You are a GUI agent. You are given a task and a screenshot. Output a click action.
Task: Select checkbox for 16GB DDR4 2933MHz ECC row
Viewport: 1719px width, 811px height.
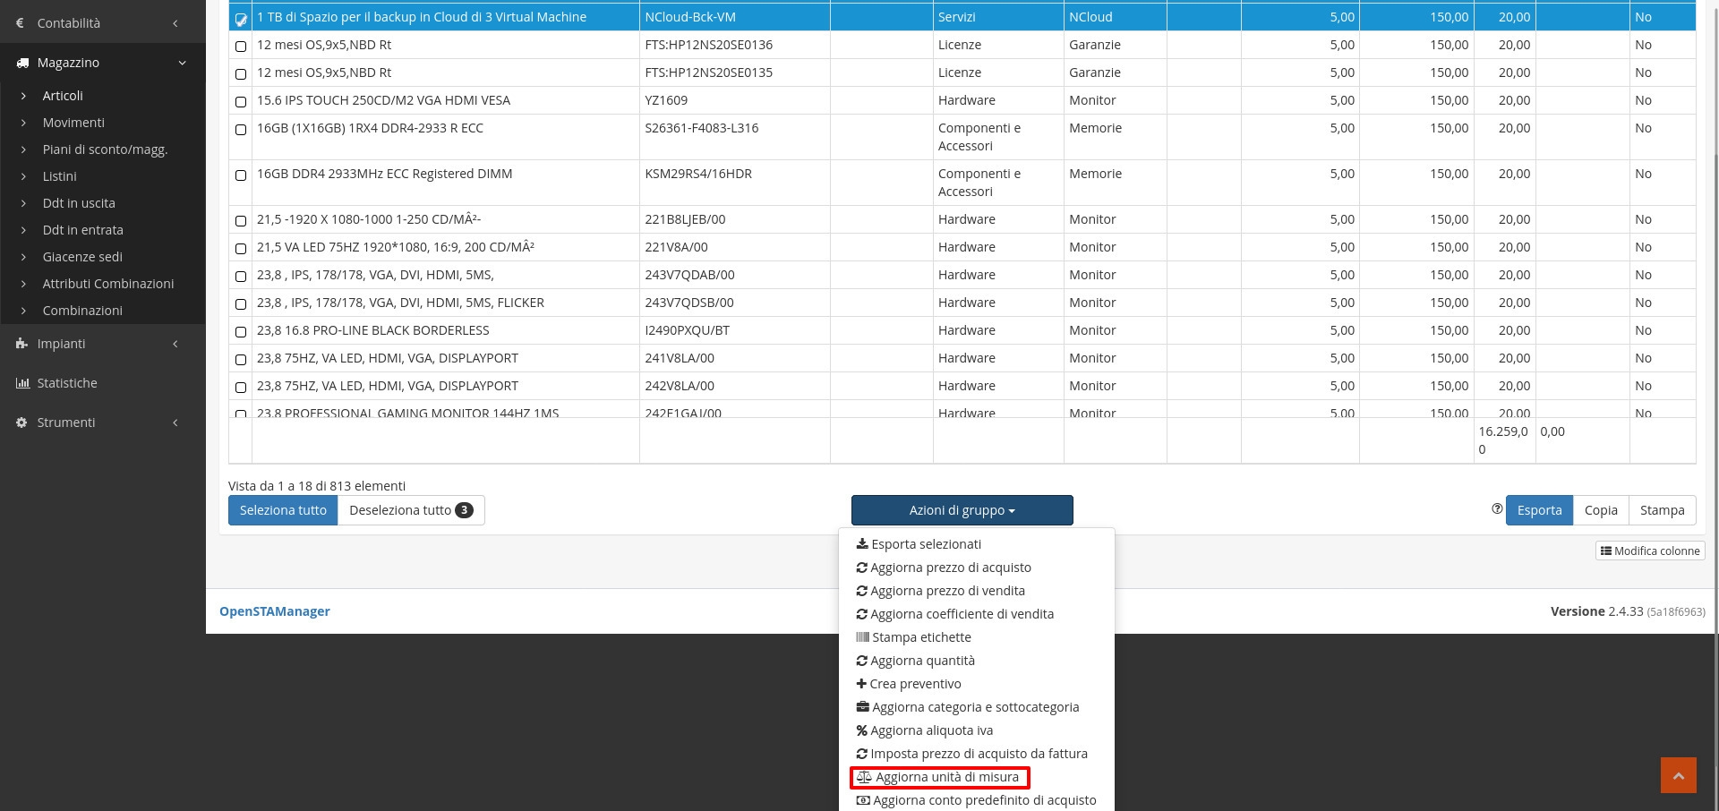[241, 175]
